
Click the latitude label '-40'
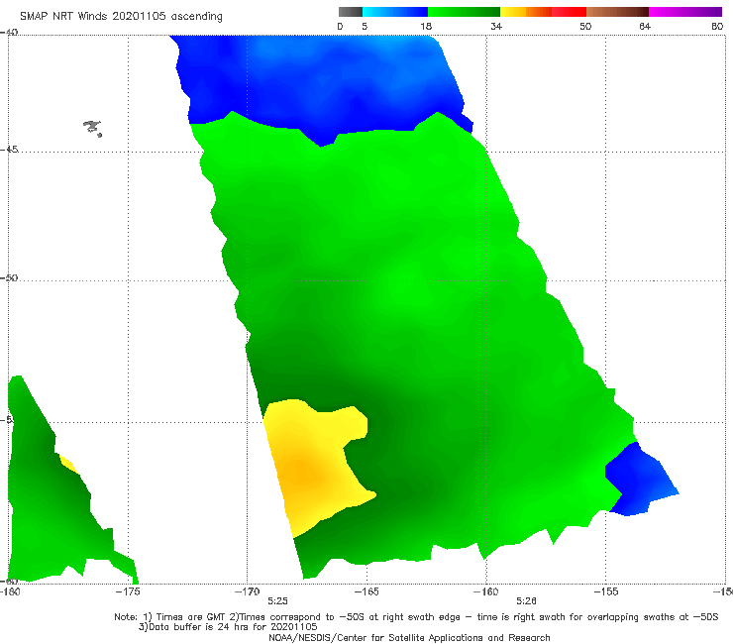pyautogui.click(x=9, y=33)
